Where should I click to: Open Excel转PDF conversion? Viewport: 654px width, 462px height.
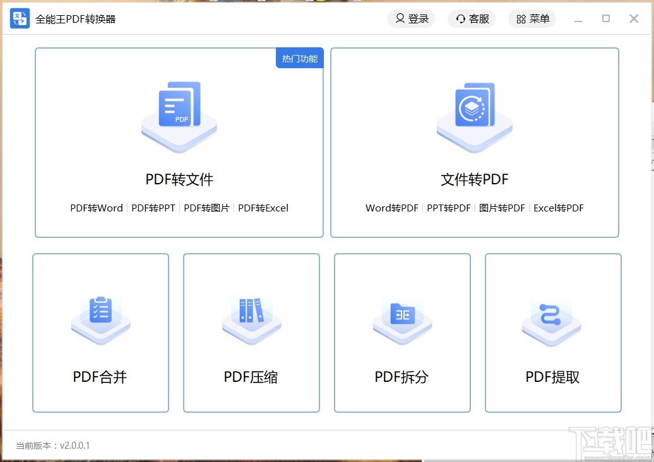(x=558, y=208)
